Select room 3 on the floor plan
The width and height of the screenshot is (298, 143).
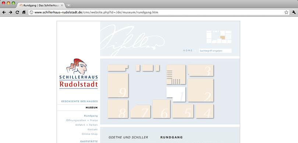(201, 70)
